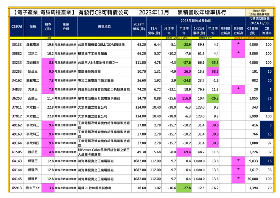
Task: Click the 月增率% column header
Action: [169, 31]
